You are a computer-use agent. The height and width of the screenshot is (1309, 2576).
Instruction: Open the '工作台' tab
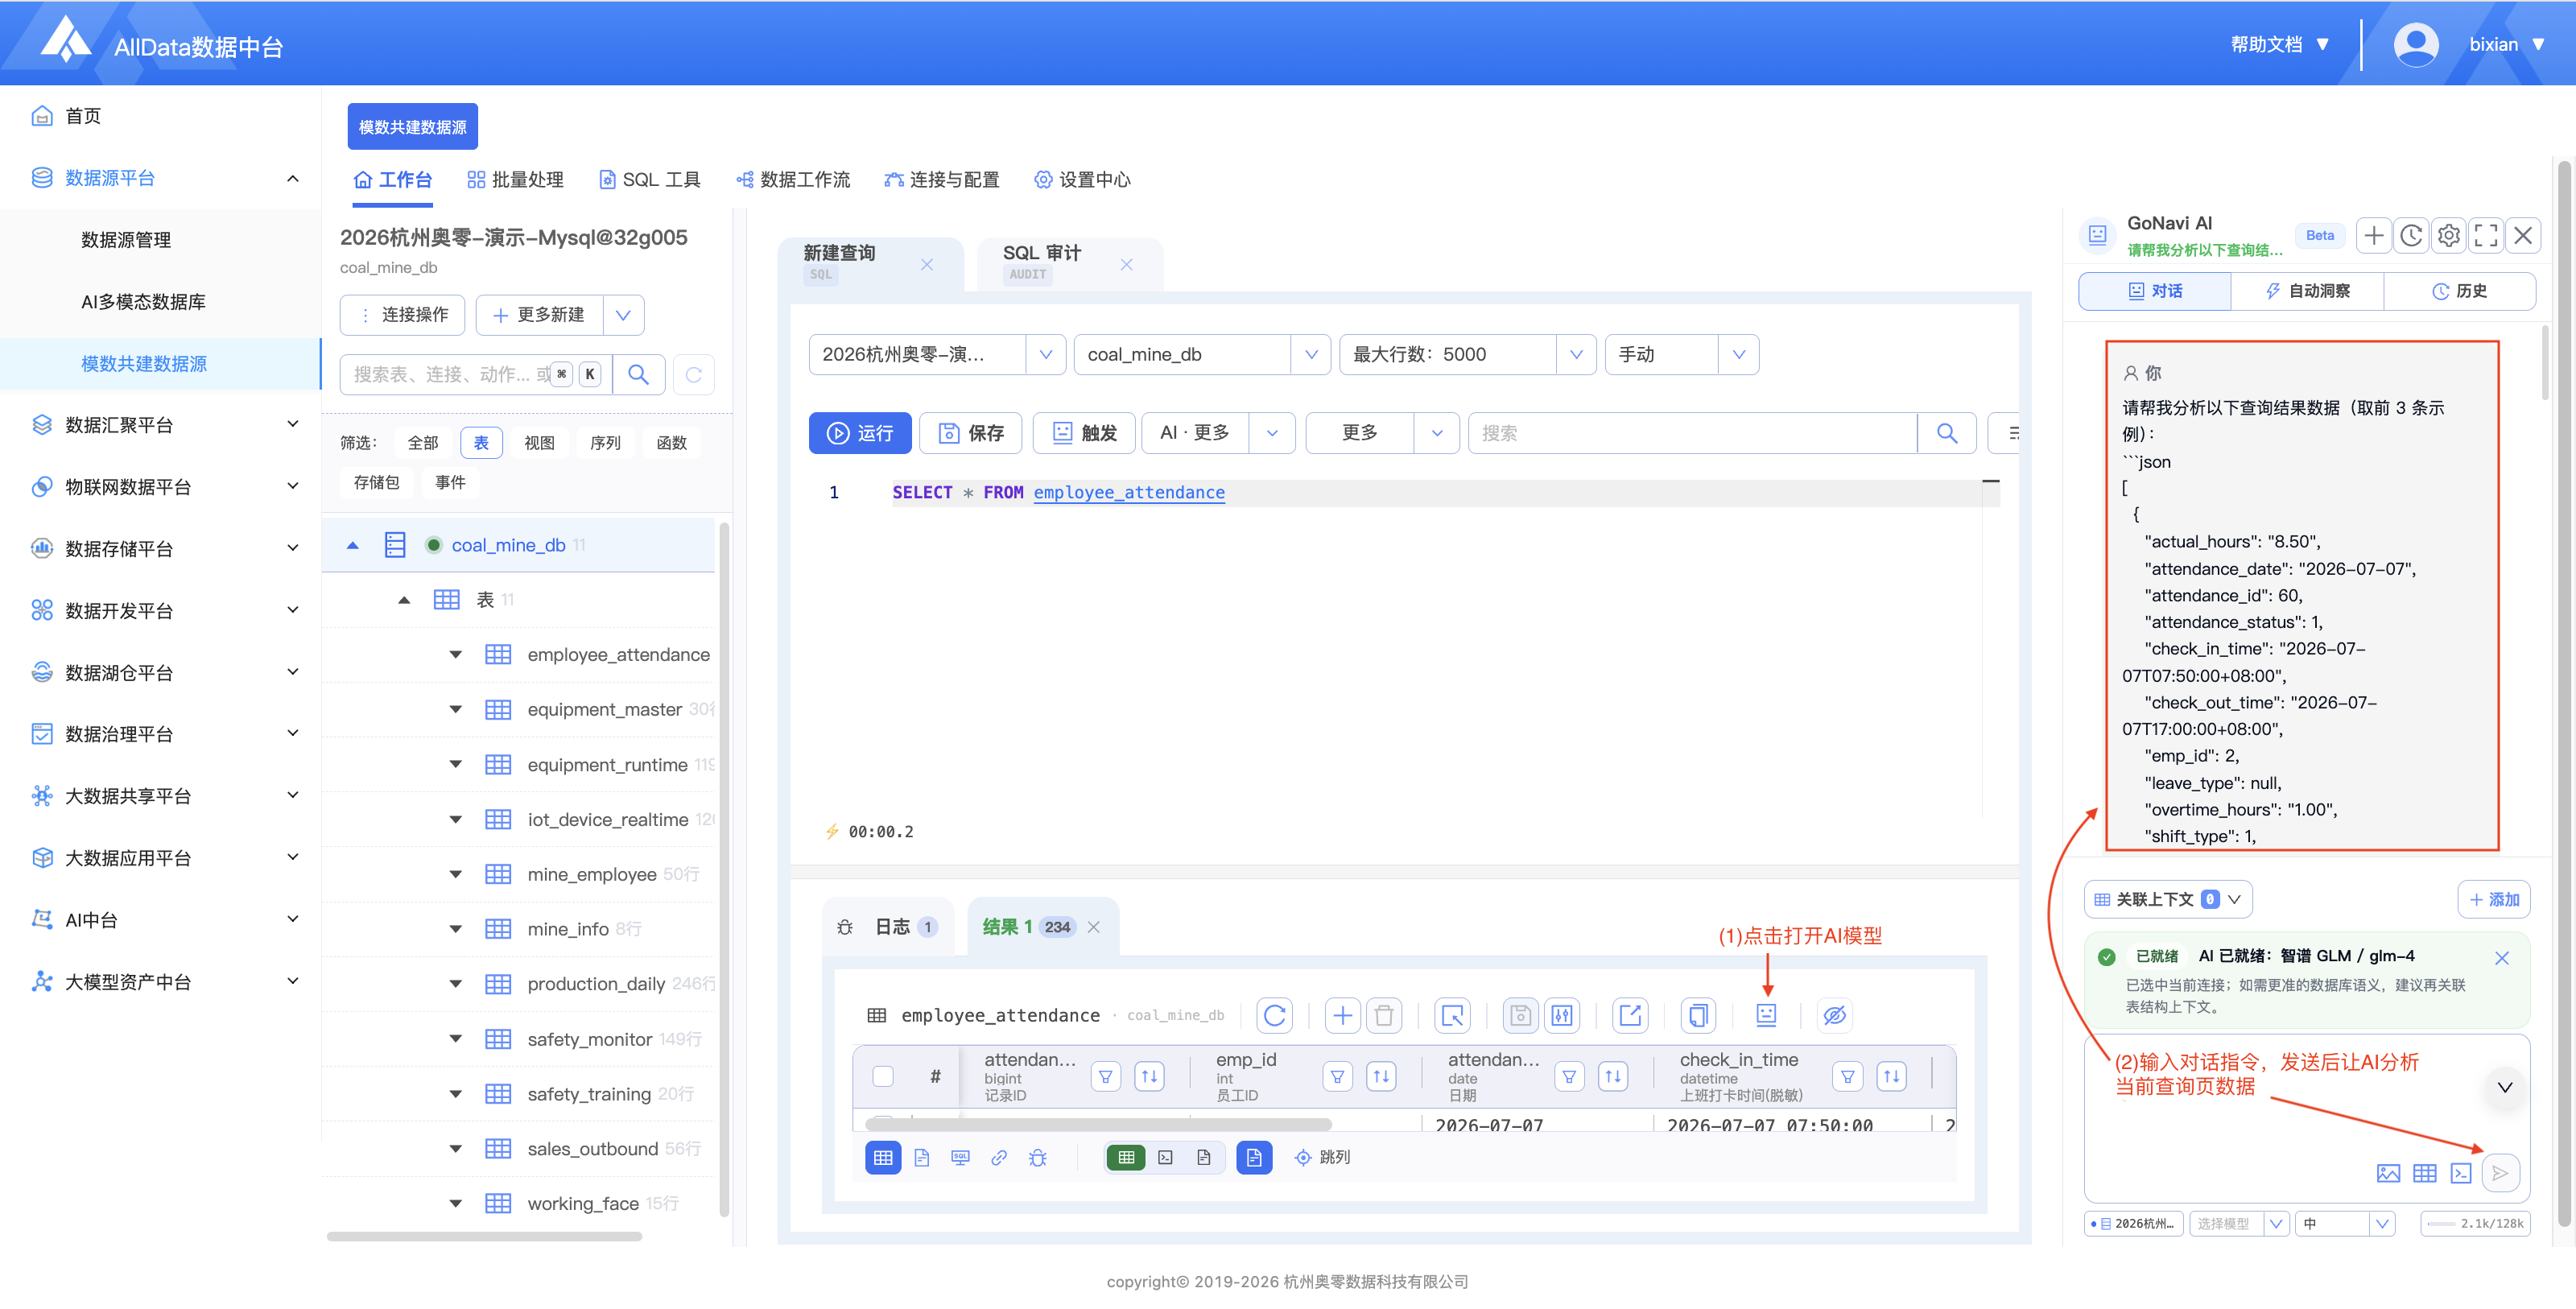pos(393,180)
